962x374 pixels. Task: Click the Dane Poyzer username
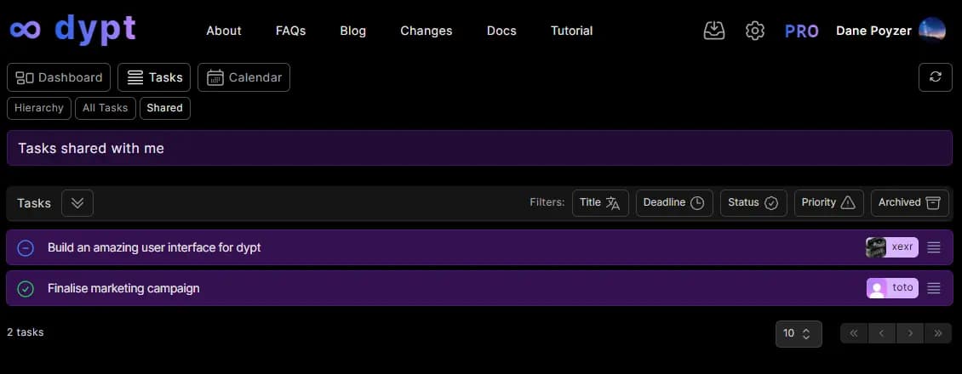click(873, 31)
